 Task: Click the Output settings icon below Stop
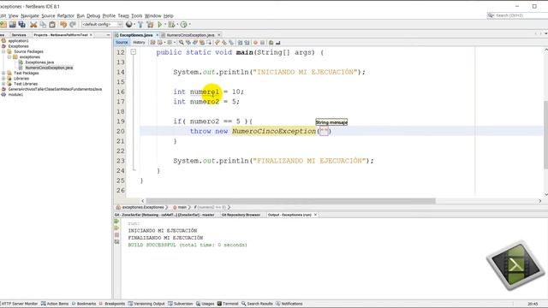(116, 241)
